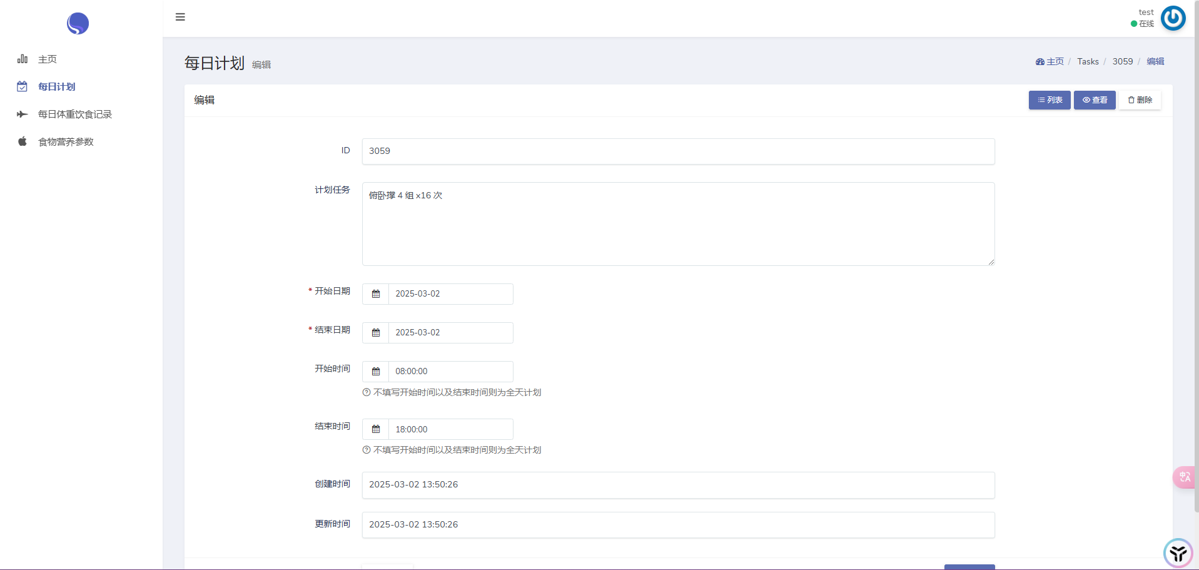This screenshot has width=1199, height=570.
Task: Click the 编辑 panel title
Action: (x=204, y=100)
